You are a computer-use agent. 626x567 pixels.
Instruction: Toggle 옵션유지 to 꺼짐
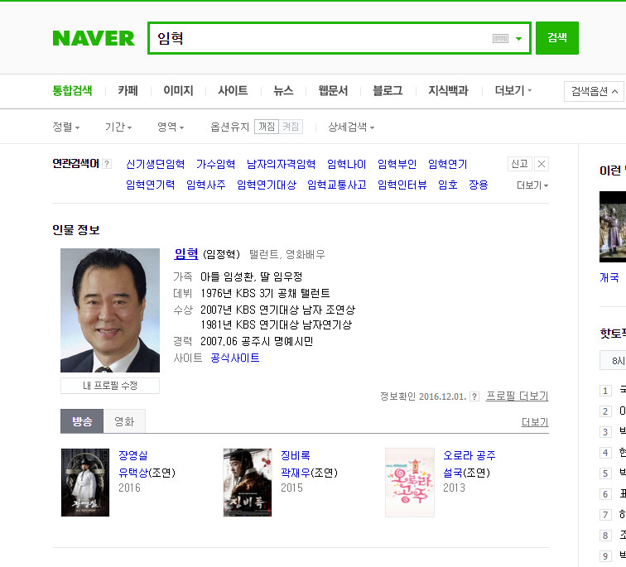pyautogui.click(x=267, y=127)
